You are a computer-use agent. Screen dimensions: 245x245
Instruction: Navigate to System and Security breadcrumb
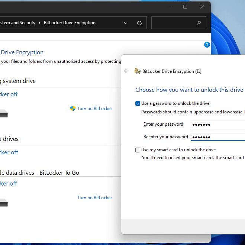tap(17, 23)
